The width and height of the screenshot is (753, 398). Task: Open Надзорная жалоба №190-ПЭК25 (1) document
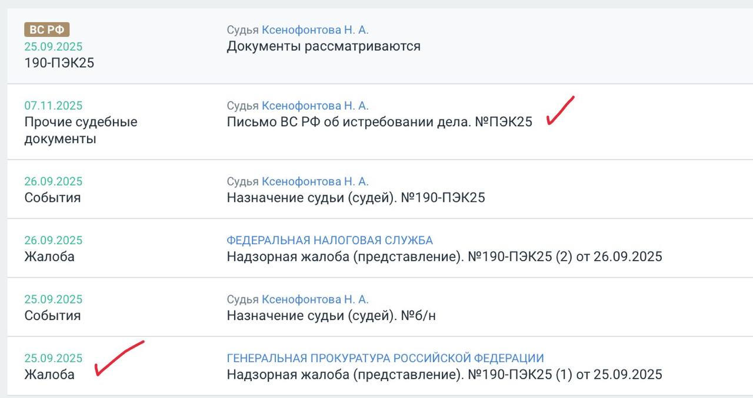(444, 373)
